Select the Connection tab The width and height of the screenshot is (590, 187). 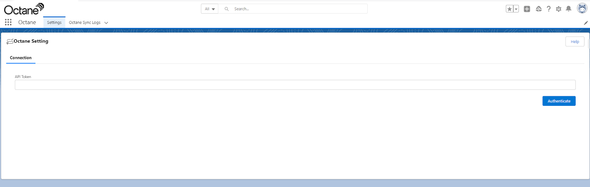(x=21, y=58)
